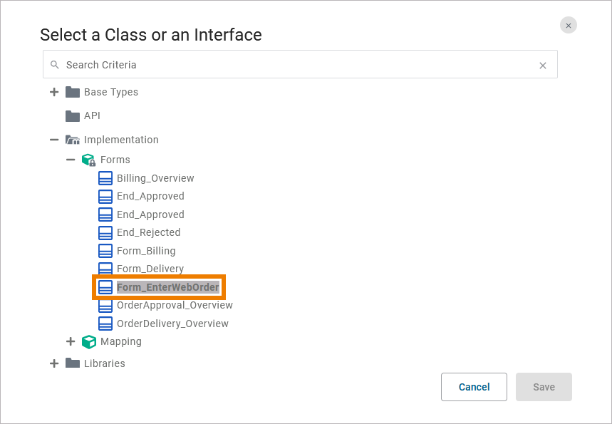Viewport: 612px width, 424px height.
Task: Click the API folder icon
Action: click(x=72, y=115)
